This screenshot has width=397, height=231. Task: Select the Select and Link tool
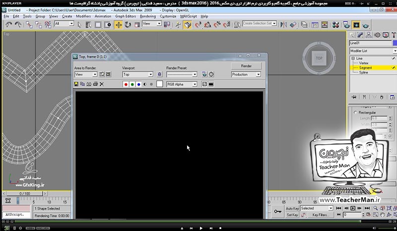[x=29, y=25]
